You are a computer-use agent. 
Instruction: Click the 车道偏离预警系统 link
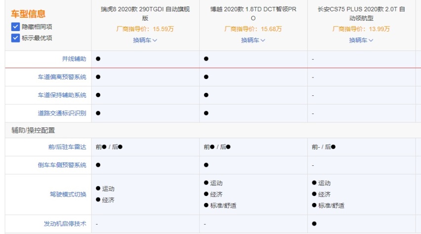tap(62, 77)
